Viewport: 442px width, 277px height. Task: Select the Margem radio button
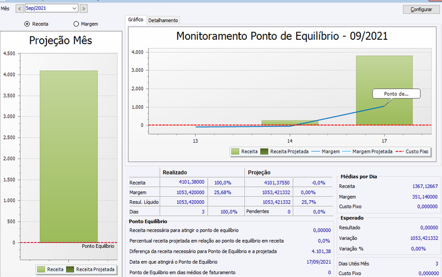coord(76,24)
